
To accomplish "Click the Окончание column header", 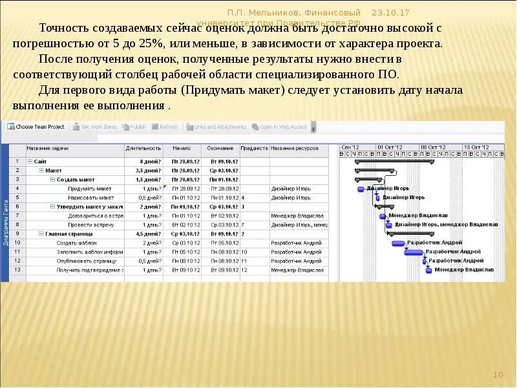I will (x=220, y=151).
